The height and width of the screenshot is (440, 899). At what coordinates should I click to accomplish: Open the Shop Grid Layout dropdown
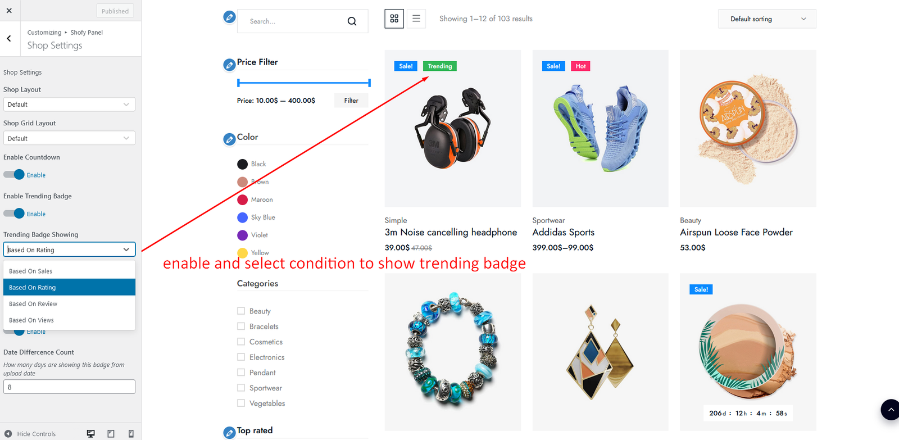point(69,138)
